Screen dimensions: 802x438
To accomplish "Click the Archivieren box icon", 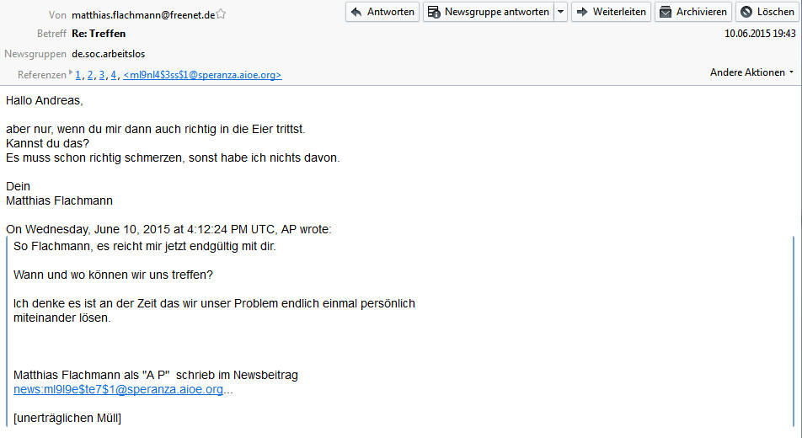I will [x=666, y=12].
